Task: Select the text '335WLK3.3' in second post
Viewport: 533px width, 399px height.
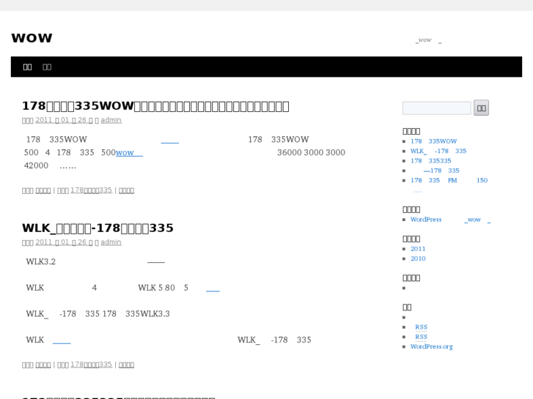Action: pyautogui.click(x=147, y=314)
